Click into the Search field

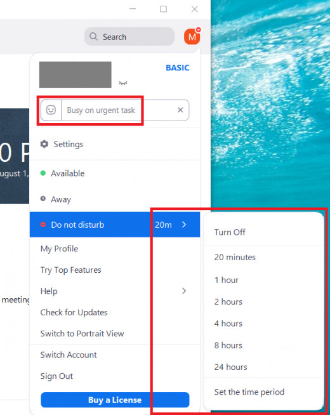tap(129, 37)
